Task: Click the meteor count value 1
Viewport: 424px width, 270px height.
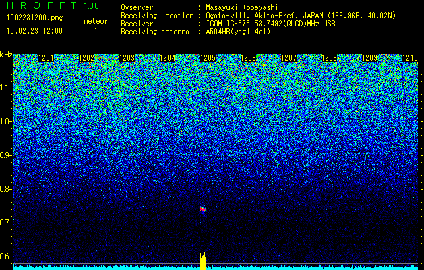Action: (96, 31)
